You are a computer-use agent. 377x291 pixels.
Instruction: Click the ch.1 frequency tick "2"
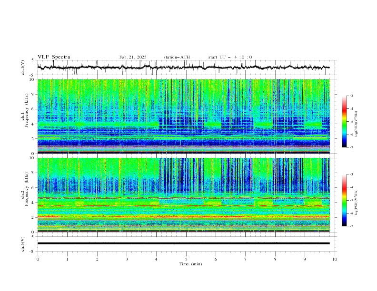(33, 138)
